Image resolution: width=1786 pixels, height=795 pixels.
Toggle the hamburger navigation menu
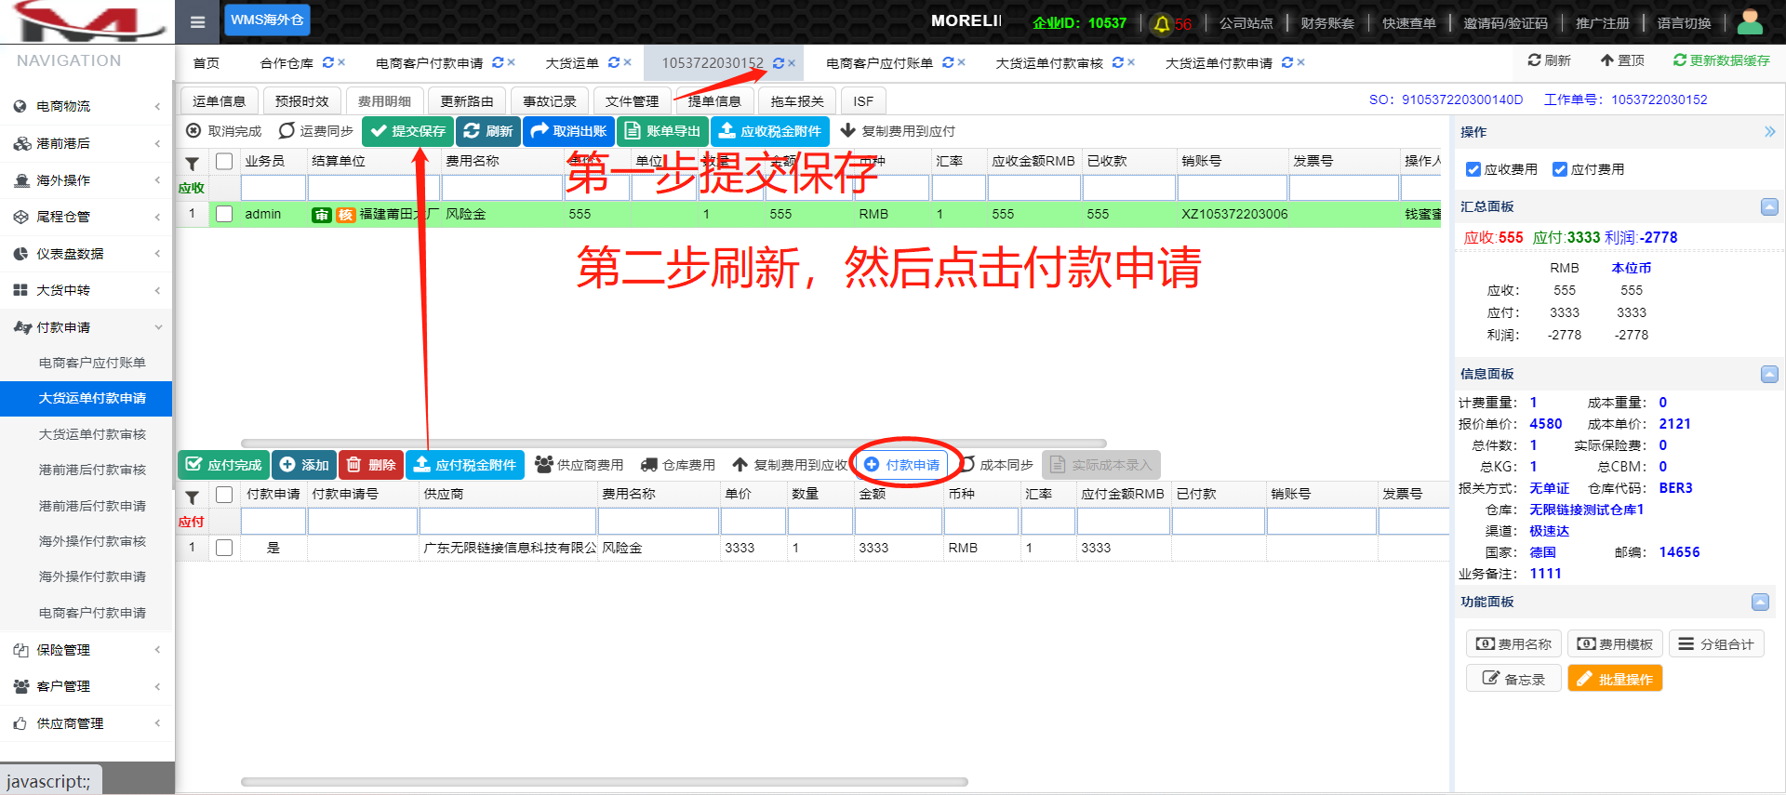coord(197,22)
